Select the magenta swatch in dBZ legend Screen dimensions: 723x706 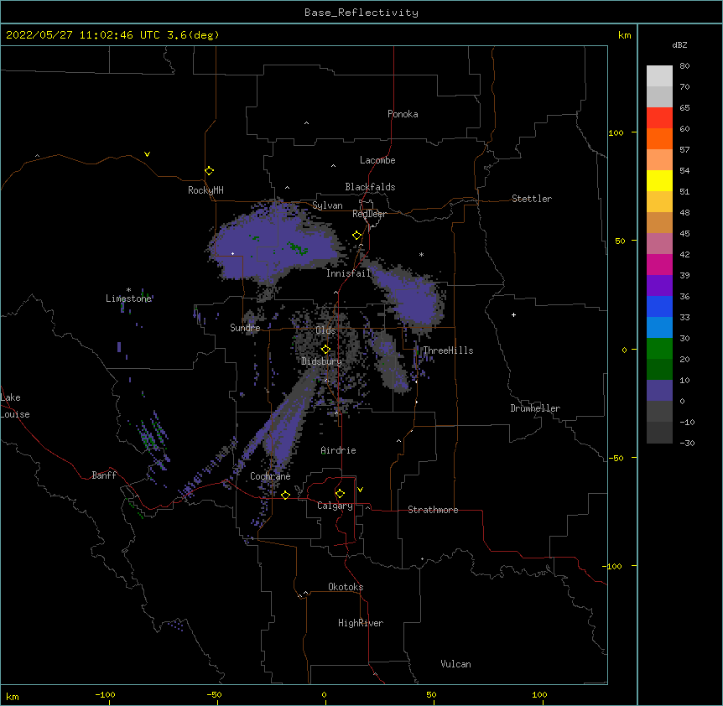pos(659,264)
